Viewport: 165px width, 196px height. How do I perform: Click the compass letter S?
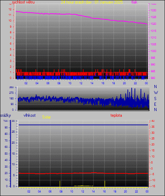click(x=155, y=99)
